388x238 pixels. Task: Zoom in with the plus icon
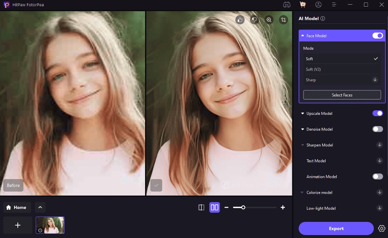pos(283,207)
